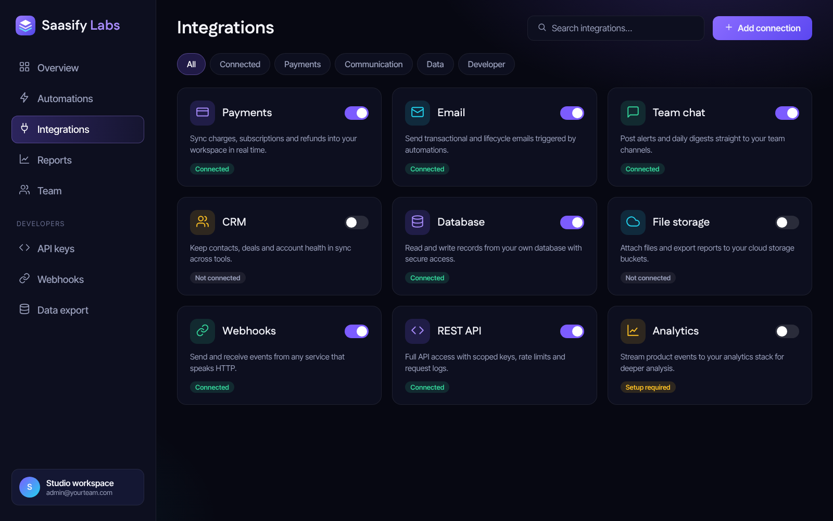This screenshot has height=521, width=833.
Task: Click the Search integrations field
Action: point(616,28)
